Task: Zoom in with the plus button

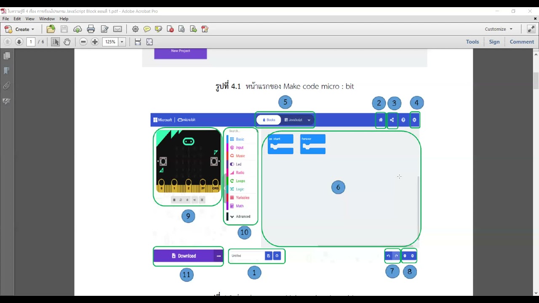Action: tap(95, 42)
